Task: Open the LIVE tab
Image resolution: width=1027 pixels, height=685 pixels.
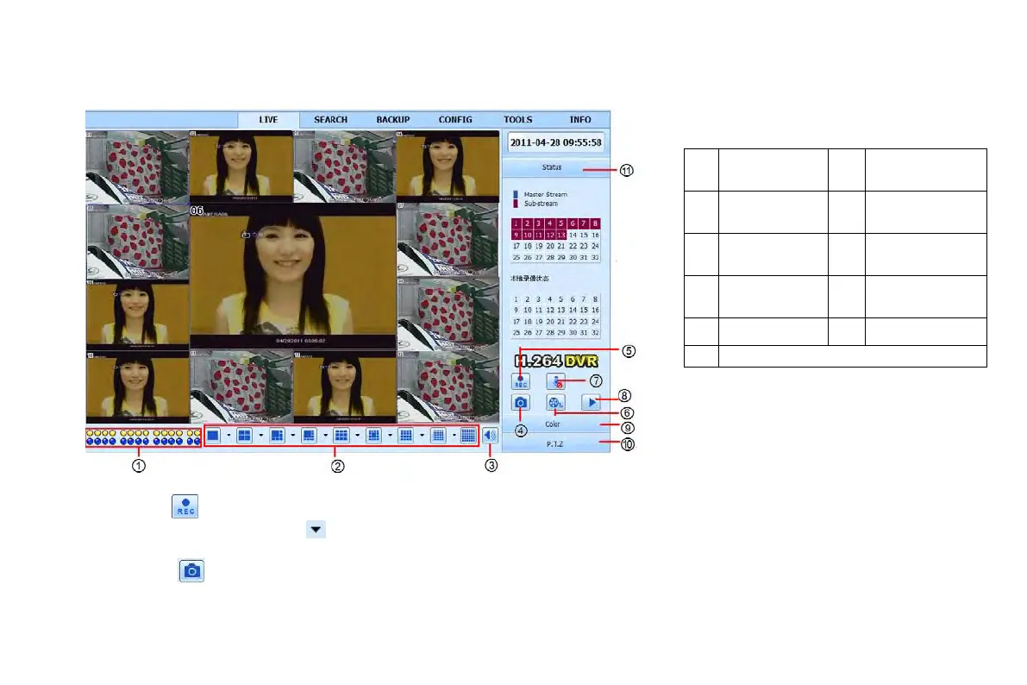Action: coord(268,120)
